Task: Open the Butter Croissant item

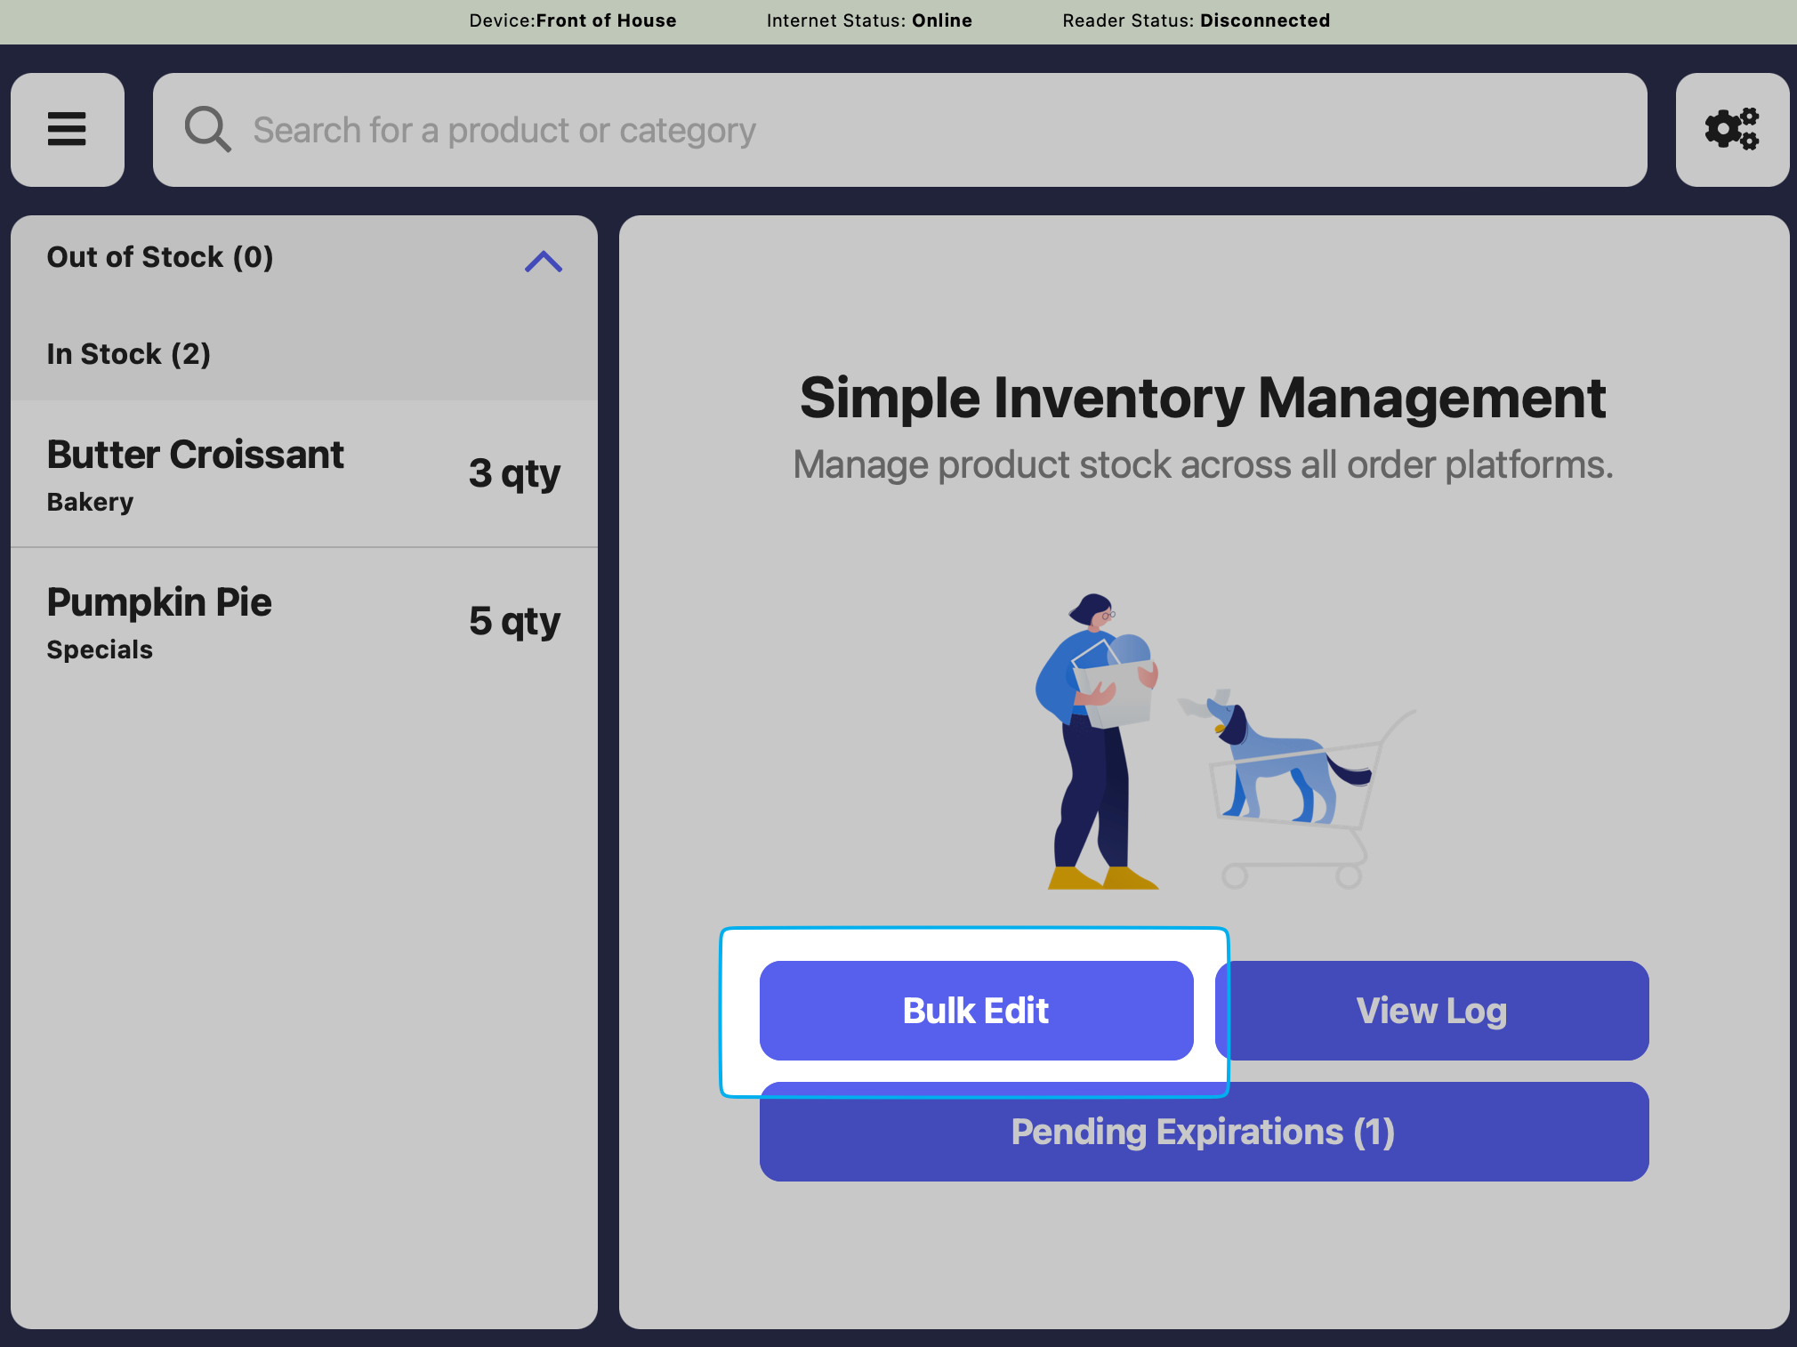Action: [196, 456]
